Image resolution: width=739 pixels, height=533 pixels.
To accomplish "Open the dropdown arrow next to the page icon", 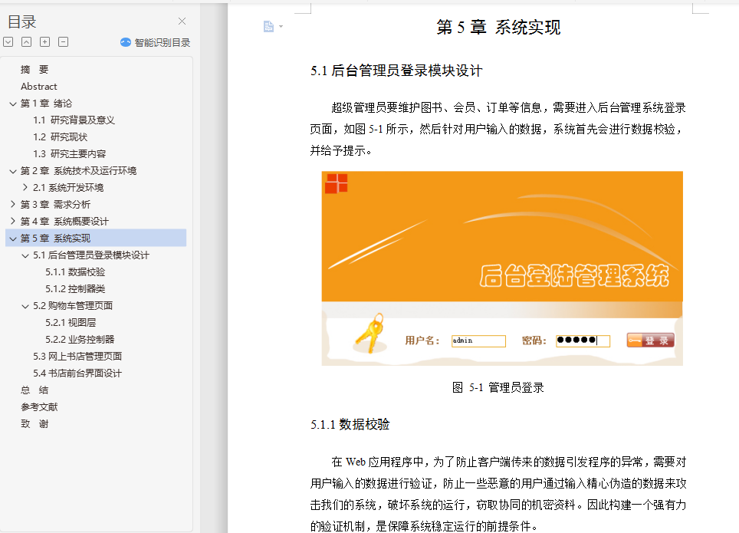I will 281,26.
